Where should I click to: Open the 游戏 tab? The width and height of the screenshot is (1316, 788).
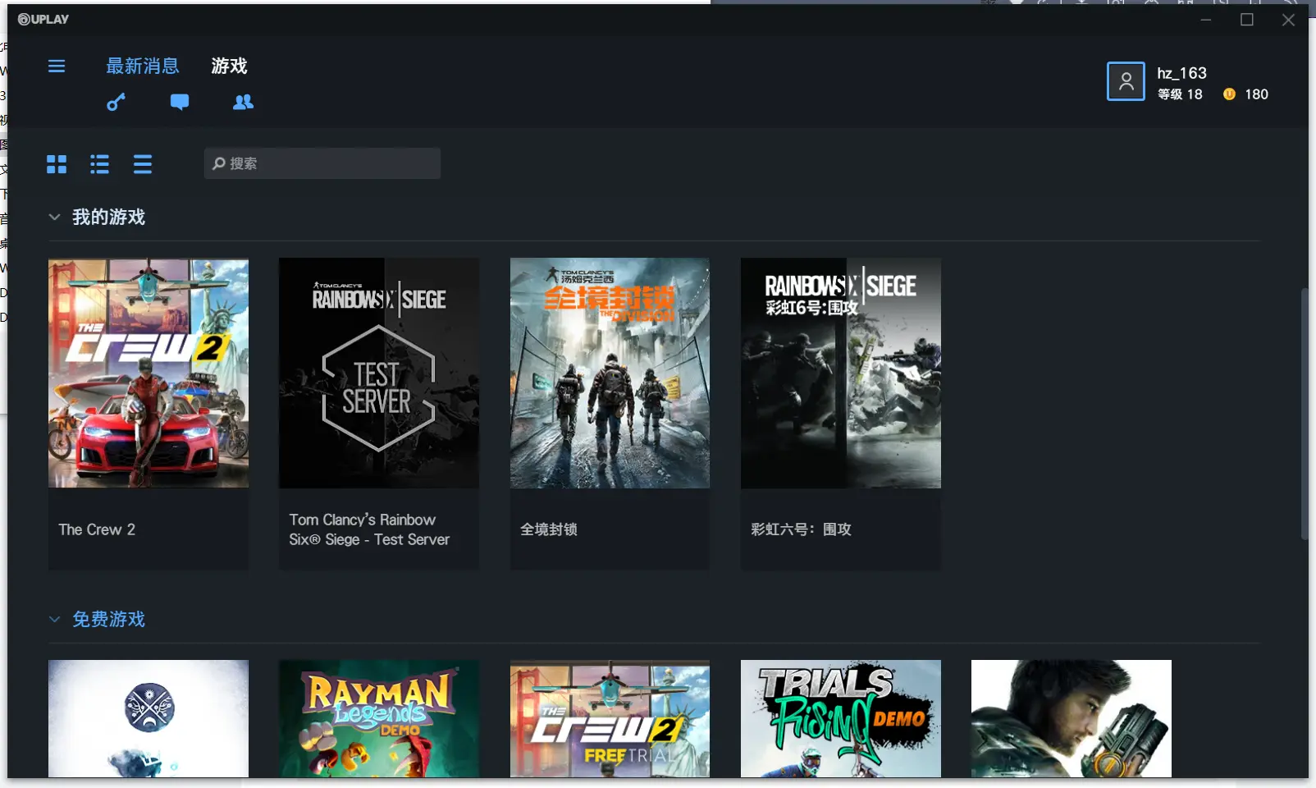(x=229, y=66)
